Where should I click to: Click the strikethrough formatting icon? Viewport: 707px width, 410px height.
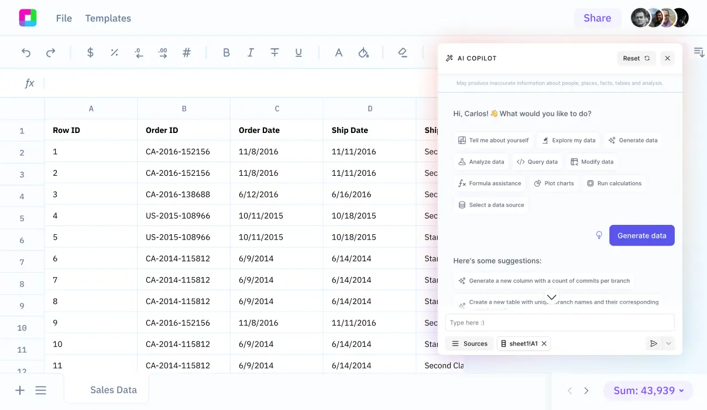click(274, 53)
